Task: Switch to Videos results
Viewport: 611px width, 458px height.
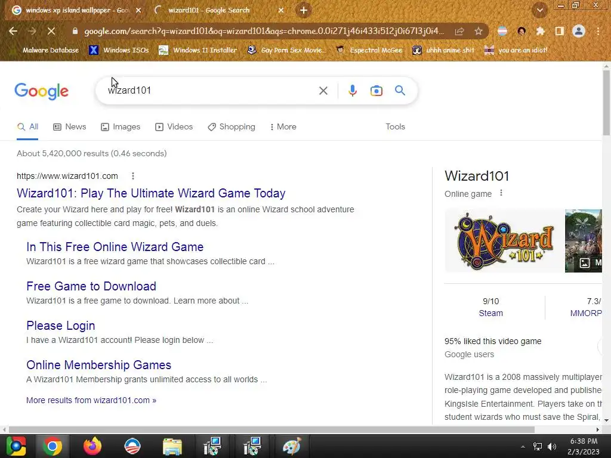Action: tap(174, 127)
